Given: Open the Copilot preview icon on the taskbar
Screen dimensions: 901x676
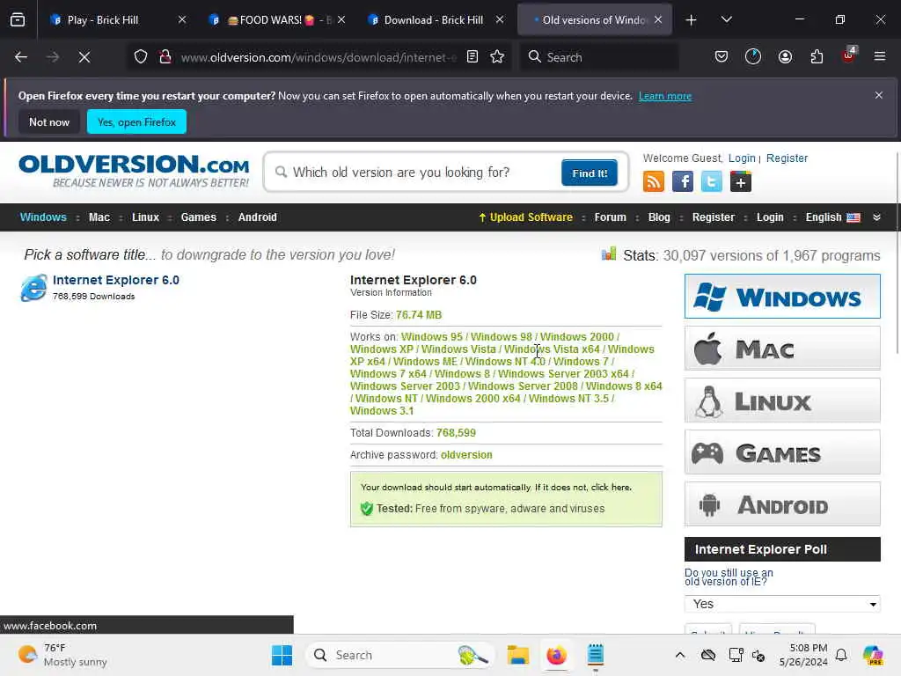Looking at the screenshot, I should pyautogui.click(x=873, y=655).
